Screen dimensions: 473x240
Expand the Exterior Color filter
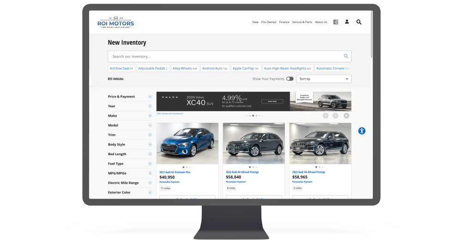click(x=150, y=192)
